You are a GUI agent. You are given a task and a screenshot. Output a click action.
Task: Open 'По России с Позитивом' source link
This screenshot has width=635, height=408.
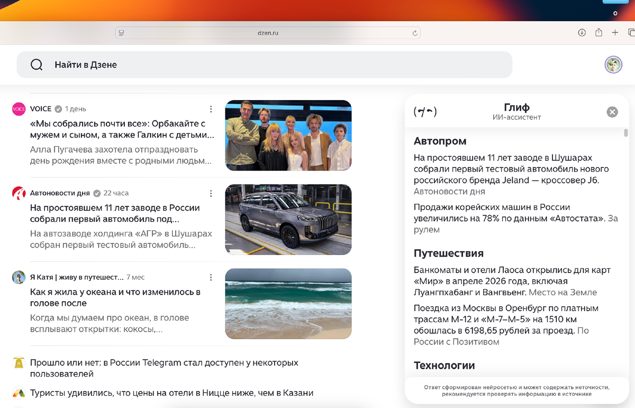(501, 336)
